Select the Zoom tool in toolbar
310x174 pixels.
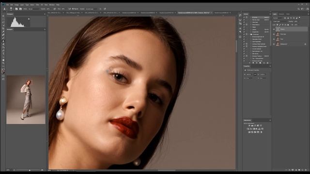[3, 63]
